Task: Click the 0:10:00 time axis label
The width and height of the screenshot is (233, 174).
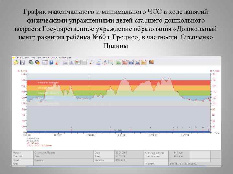Action: (x=90, y=135)
